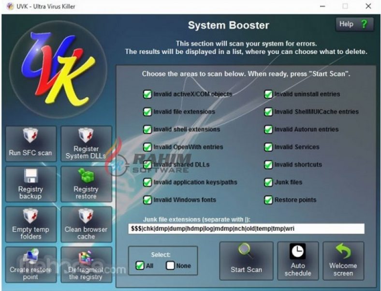Screen dimensions: 381x291
Task: Launch Registry backup with floppy icon
Action: [31, 184]
